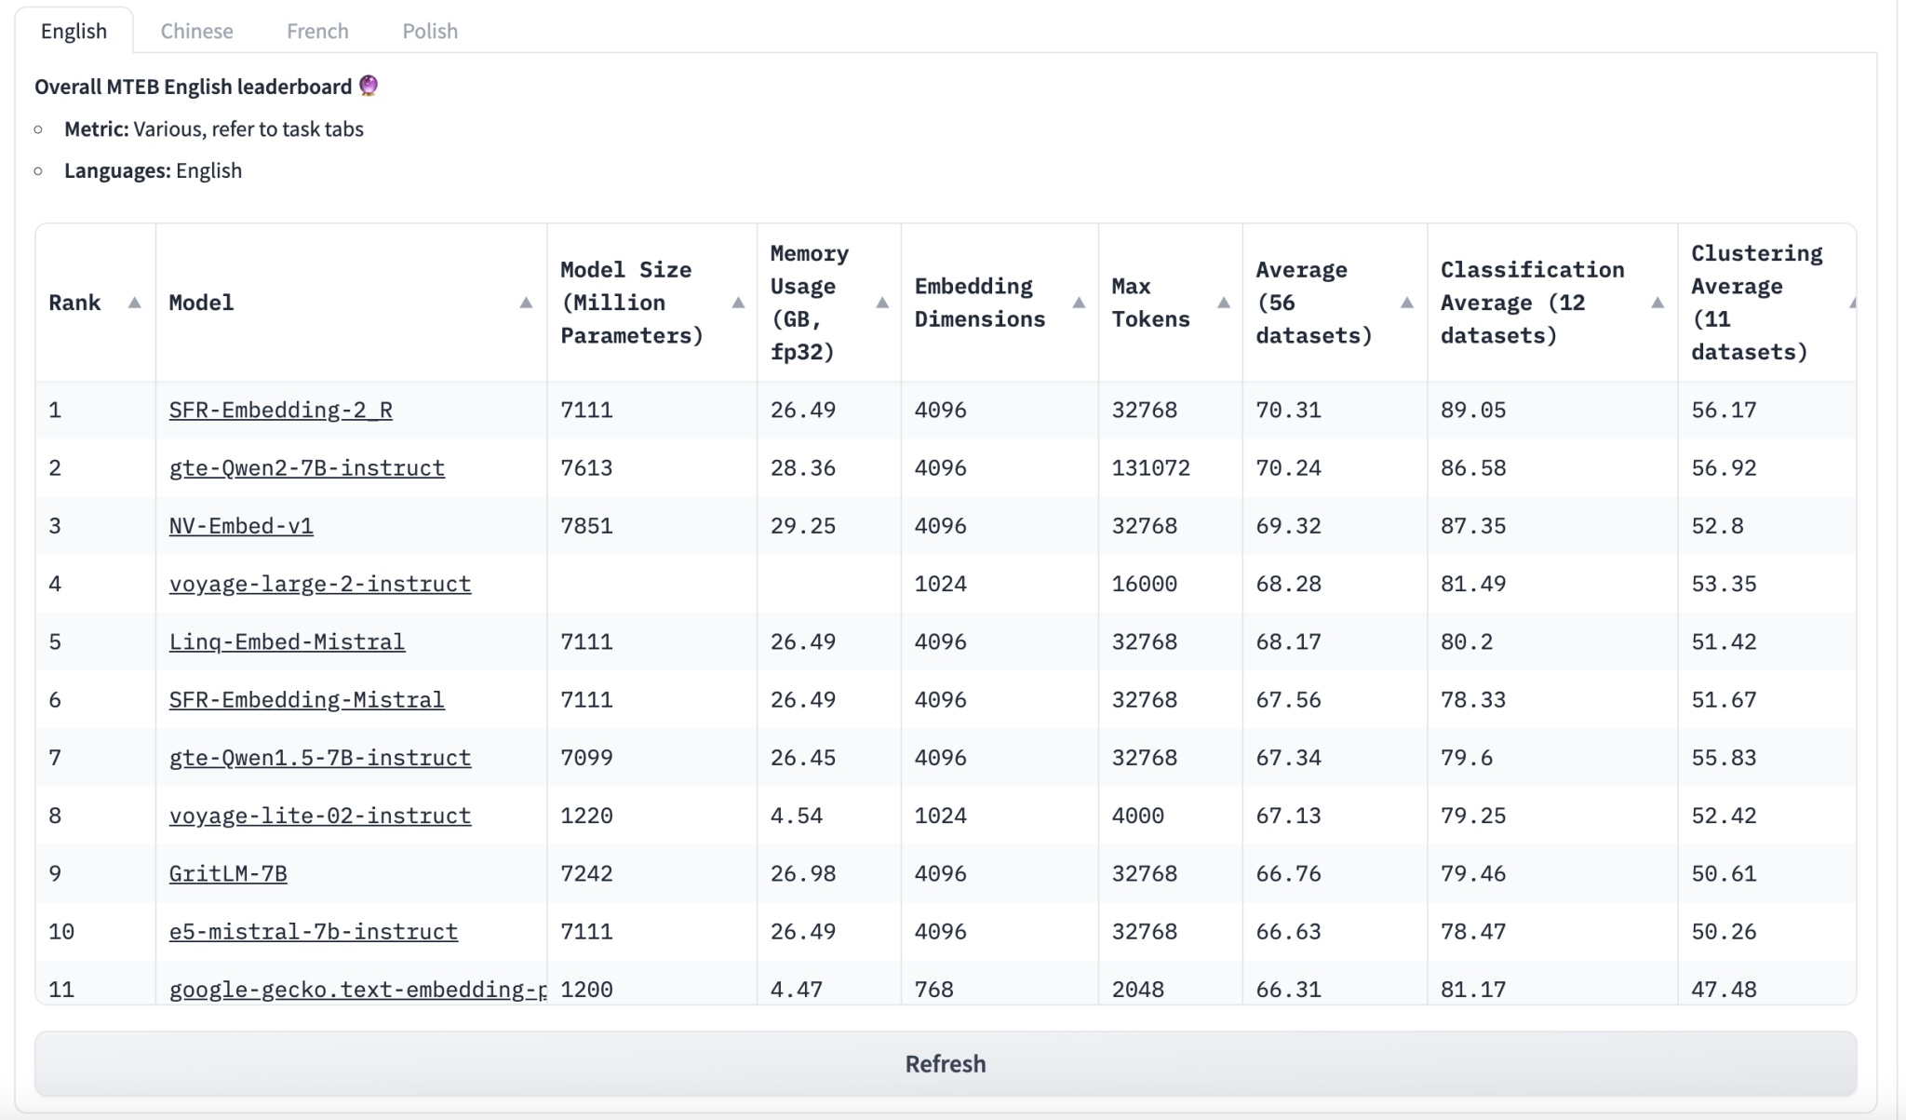Select the Polish language tab
The height and width of the screenshot is (1120, 1906).
429,28
